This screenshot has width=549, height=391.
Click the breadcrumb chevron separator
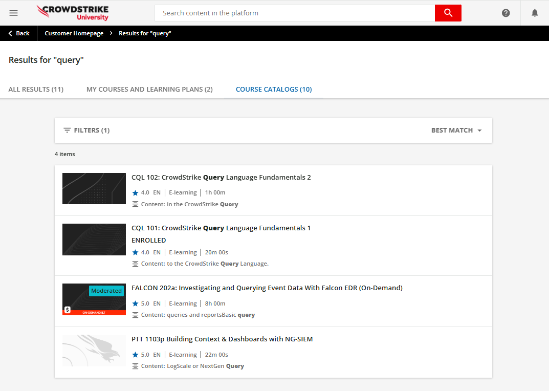point(111,33)
